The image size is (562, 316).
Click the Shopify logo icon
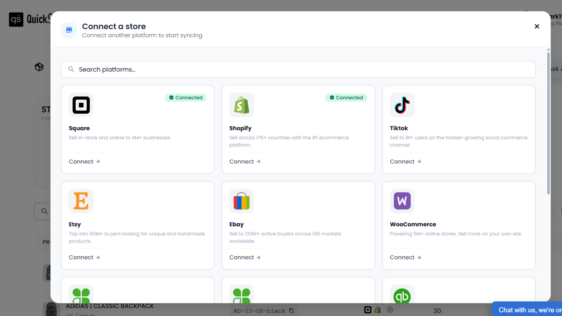(241, 105)
